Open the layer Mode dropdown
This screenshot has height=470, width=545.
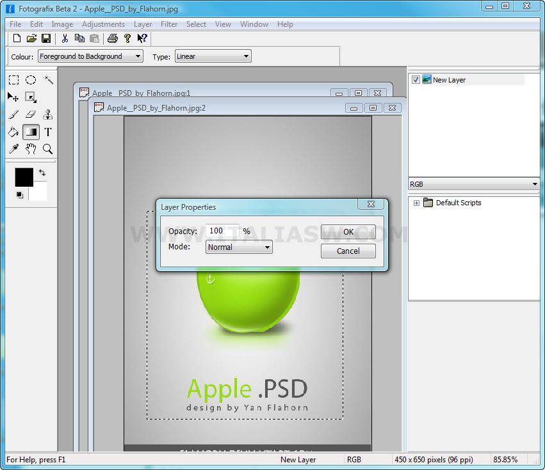(x=239, y=247)
